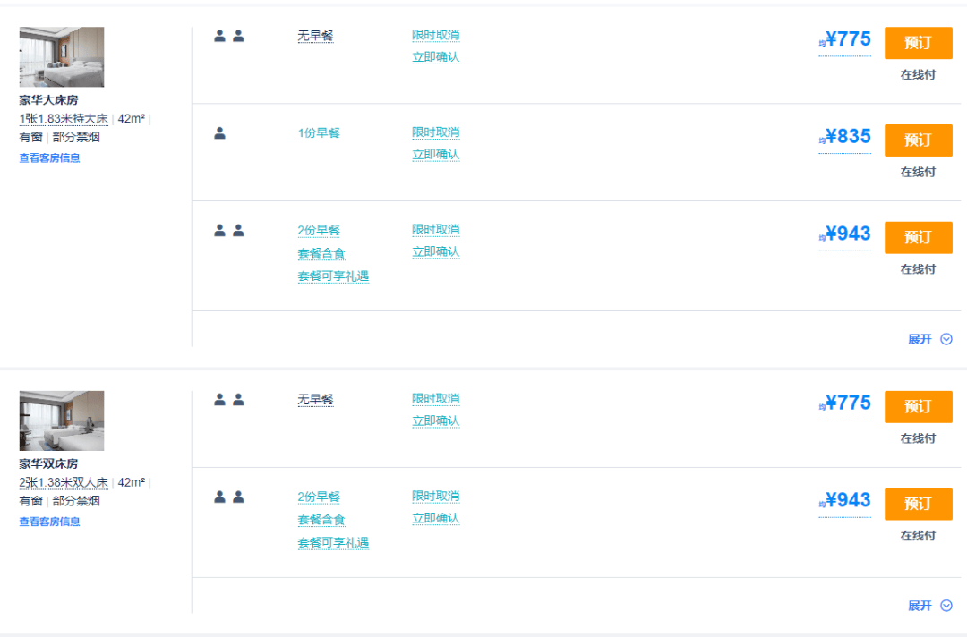Expand more rates for 豪华双床房
Screen dimensions: 967x637
[930, 607]
